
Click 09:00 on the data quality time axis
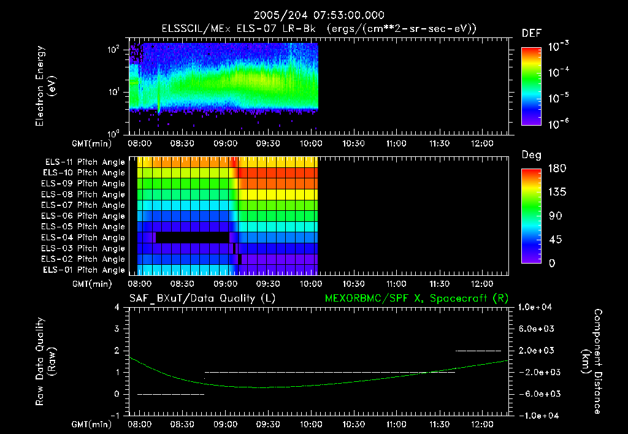pos(225,424)
